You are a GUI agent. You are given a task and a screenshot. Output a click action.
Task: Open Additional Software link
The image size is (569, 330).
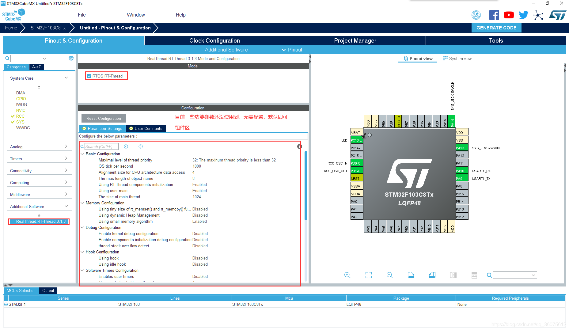[226, 50]
